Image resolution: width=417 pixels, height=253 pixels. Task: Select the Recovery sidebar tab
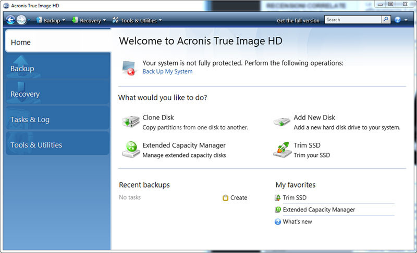point(58,92)
